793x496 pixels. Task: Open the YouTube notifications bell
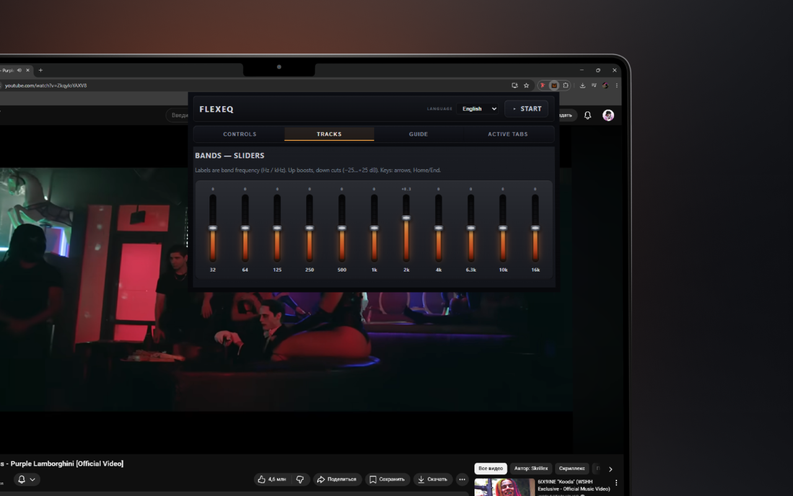pos(588,115)
